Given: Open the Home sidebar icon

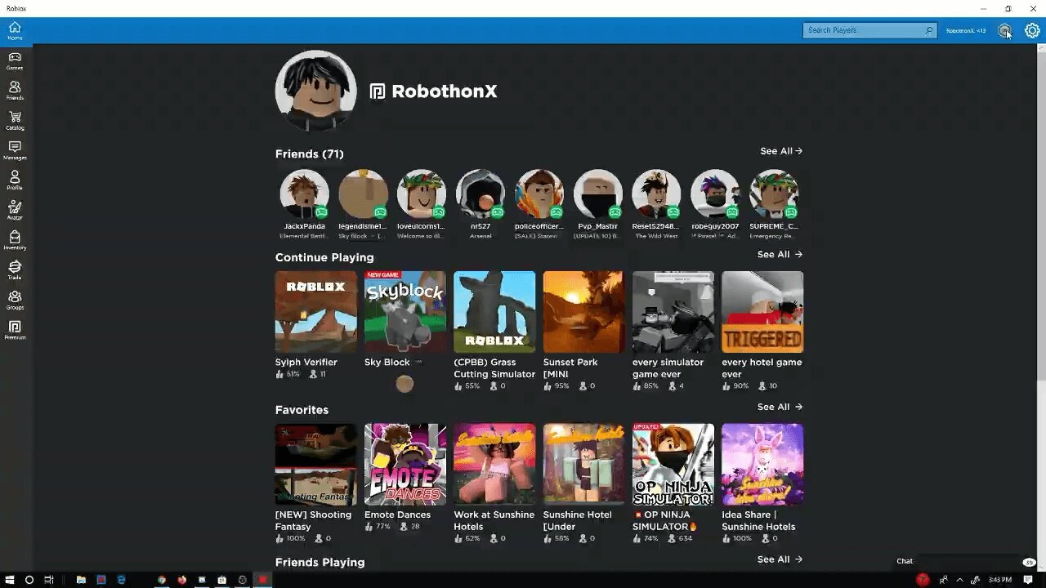Looking at the screenshot, I should point(15,30).
